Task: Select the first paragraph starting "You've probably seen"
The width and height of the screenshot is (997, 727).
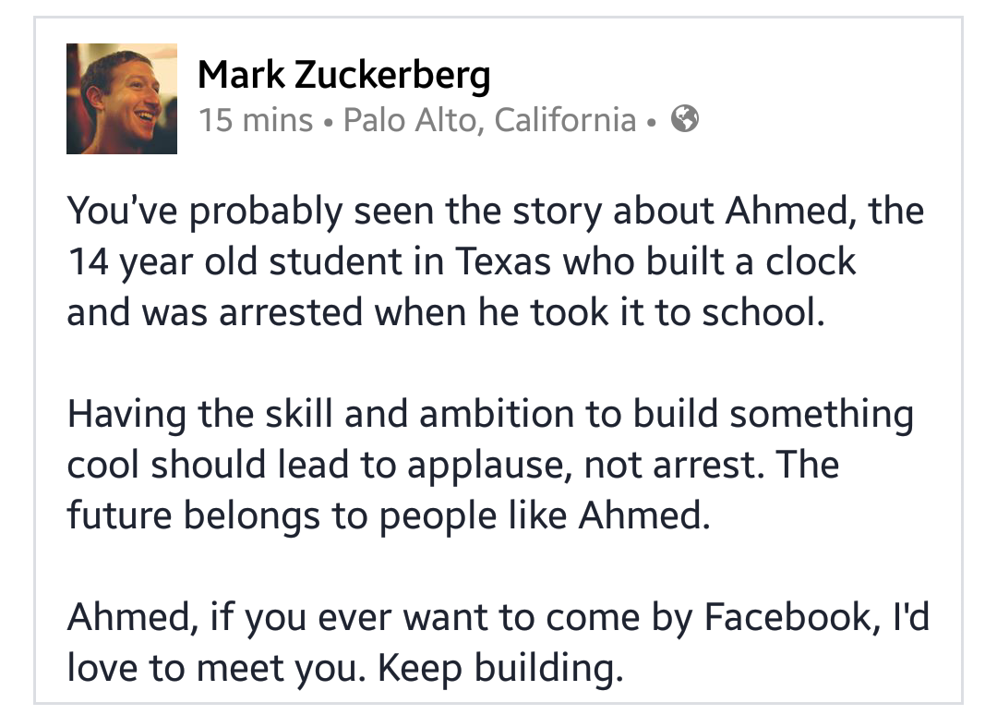Action: (496, 261)
